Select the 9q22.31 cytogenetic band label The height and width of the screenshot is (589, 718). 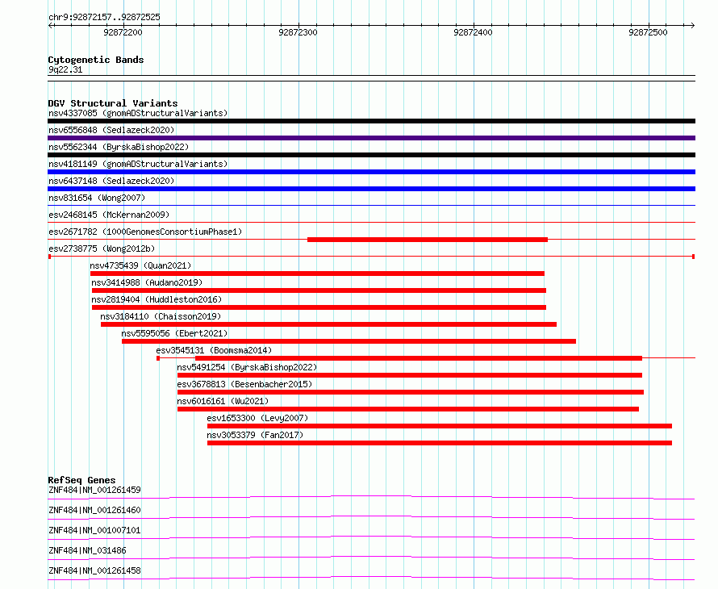pos(65,69)
